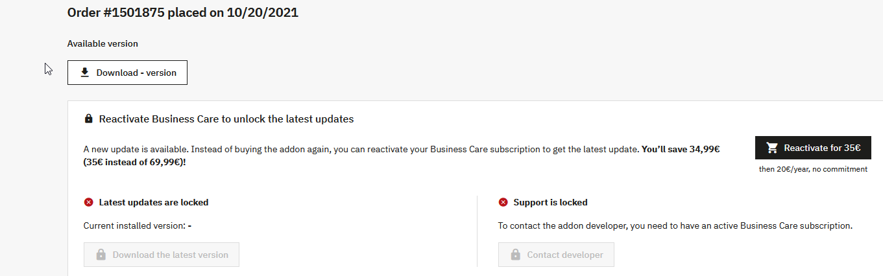Click the active Business Care subscription sentence
The height and width of the screenshot is (276, 883).
click(675, 226)
